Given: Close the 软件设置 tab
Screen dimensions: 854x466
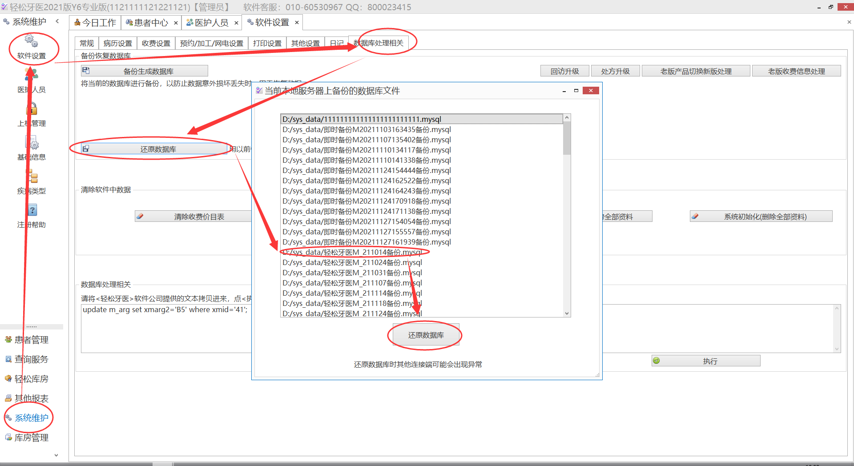Looking at the screenshot, I should tap(297, 22).
